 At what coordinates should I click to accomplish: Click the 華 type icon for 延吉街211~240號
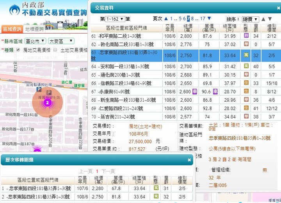246,116
